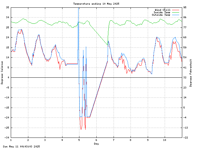
Task: Click the 15 tick on the Celsius axis
Action: 7,47
